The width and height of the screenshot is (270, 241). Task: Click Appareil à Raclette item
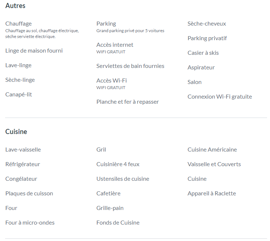pos(212,194)
